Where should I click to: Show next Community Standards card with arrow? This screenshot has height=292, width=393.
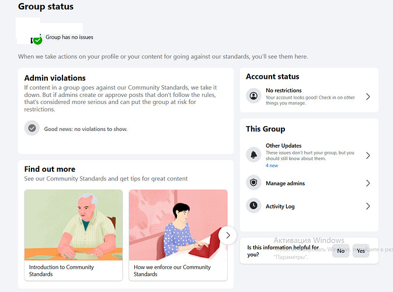[228, 235]
